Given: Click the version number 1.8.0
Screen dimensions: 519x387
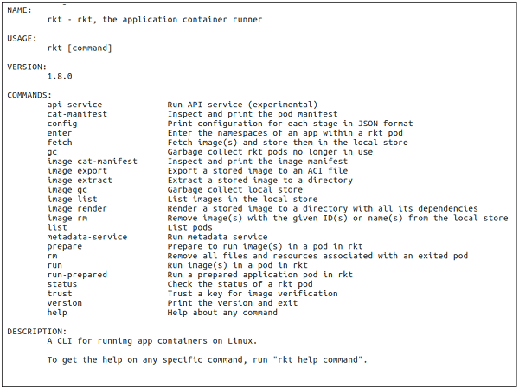Looking at the screenshot, I should point(60,76).
